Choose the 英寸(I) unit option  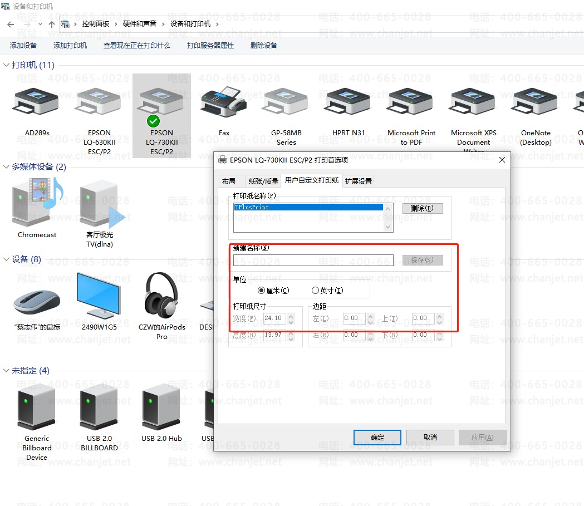(315, 290)
